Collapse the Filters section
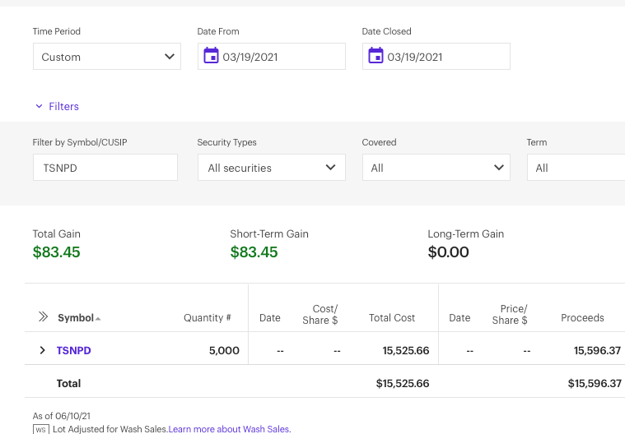The height and width of the screenshot is (434, 625). [x=57, y=106]
